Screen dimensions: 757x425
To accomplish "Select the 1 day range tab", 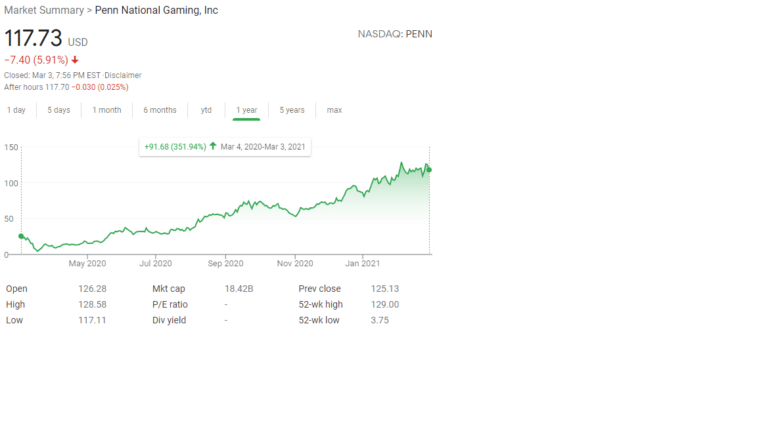I will [x=16, y=110].
